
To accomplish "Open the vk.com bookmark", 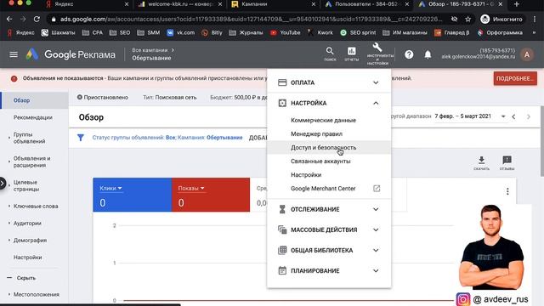I will pos(181,32).
